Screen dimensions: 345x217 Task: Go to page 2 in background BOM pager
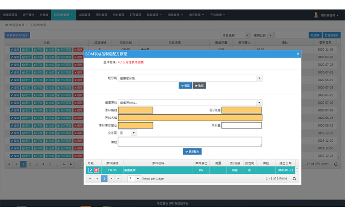click(30, 164)
